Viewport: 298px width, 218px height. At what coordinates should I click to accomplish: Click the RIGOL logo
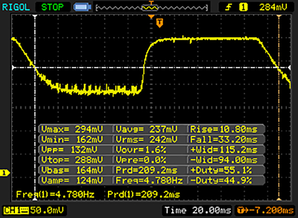pyautogui.click(x=16, y=7)
